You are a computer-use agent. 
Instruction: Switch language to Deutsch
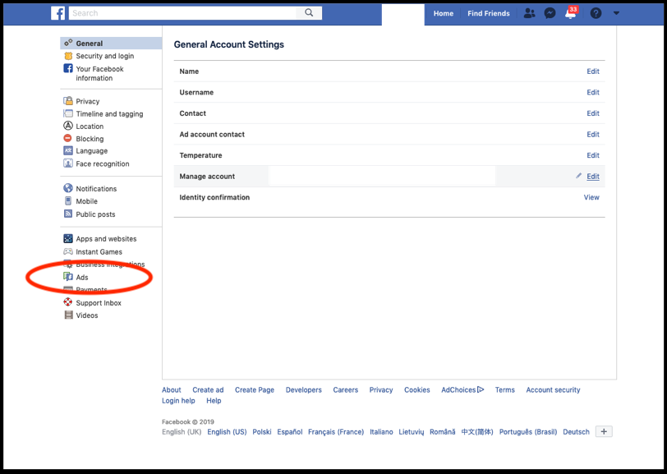pyautogui.click(x=576, y=432)
